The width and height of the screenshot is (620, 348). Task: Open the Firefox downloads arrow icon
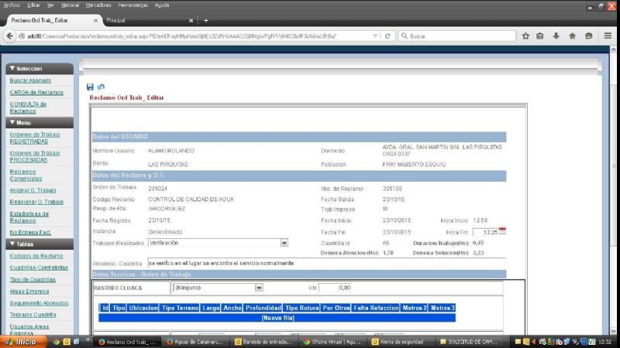(x=557, y=36)
